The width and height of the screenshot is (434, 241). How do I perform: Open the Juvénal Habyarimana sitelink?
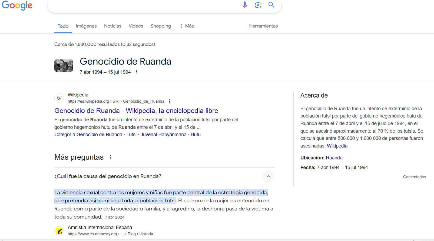(x=163, y=135)
